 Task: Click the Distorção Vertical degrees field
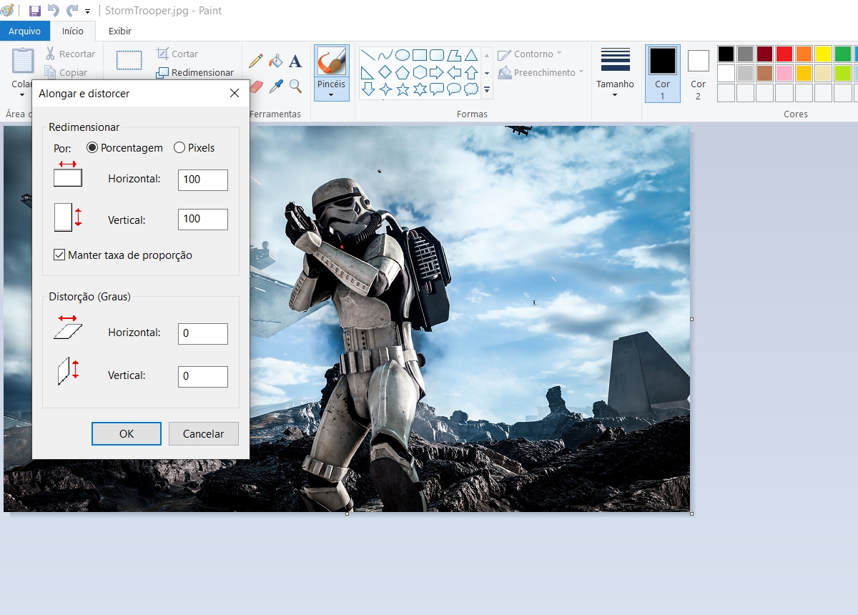click(203, 376)
